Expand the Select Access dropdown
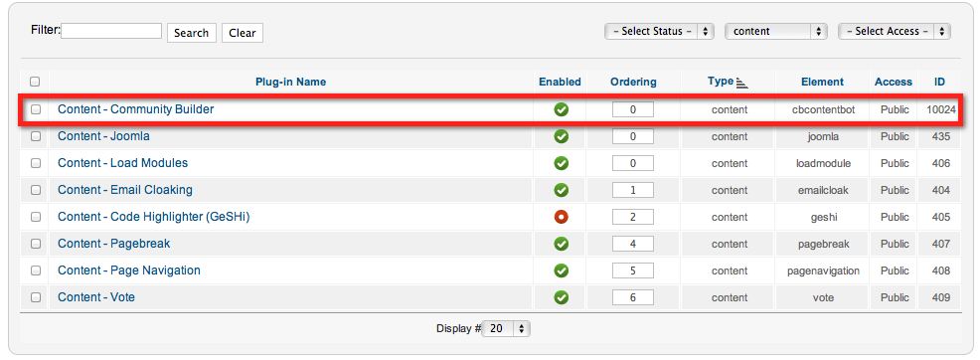The width and height of the screenshot is (980, 360). [895, 31]
